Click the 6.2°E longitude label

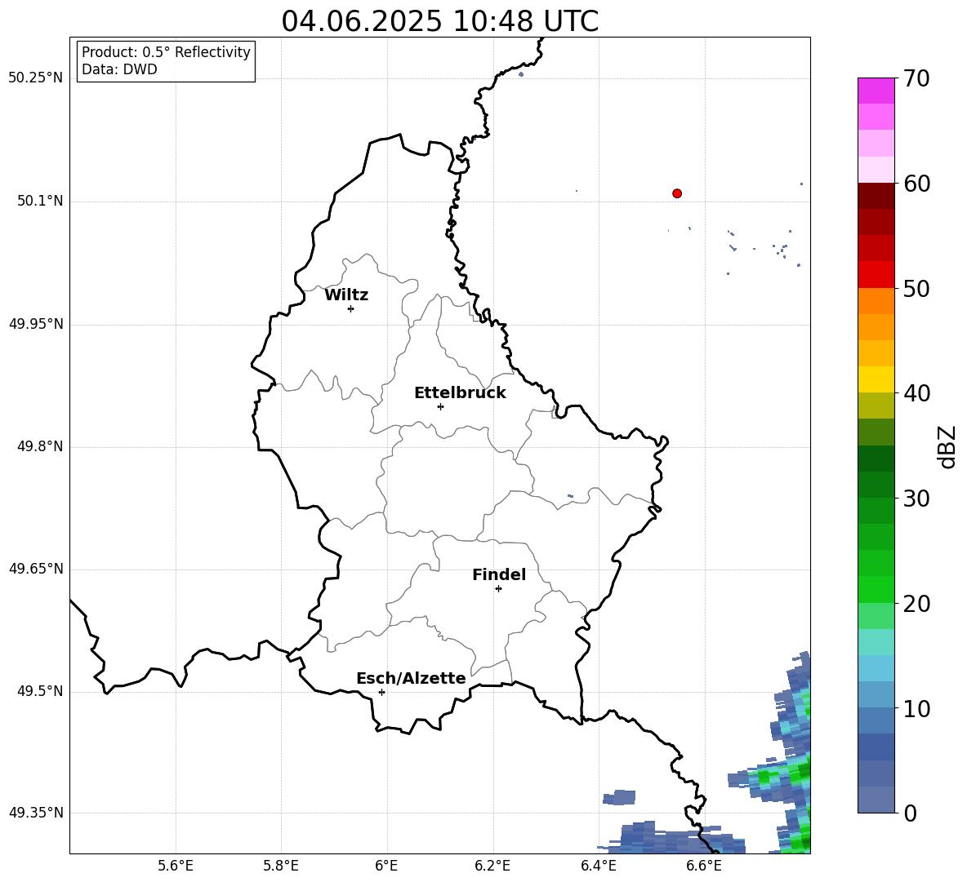[x=492, y=866]
